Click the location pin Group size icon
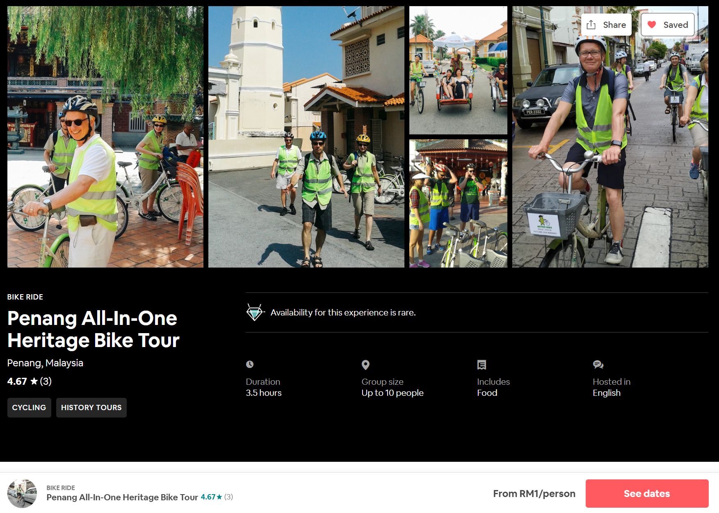Screen dimensions: 719x513 tap(365, 365)
